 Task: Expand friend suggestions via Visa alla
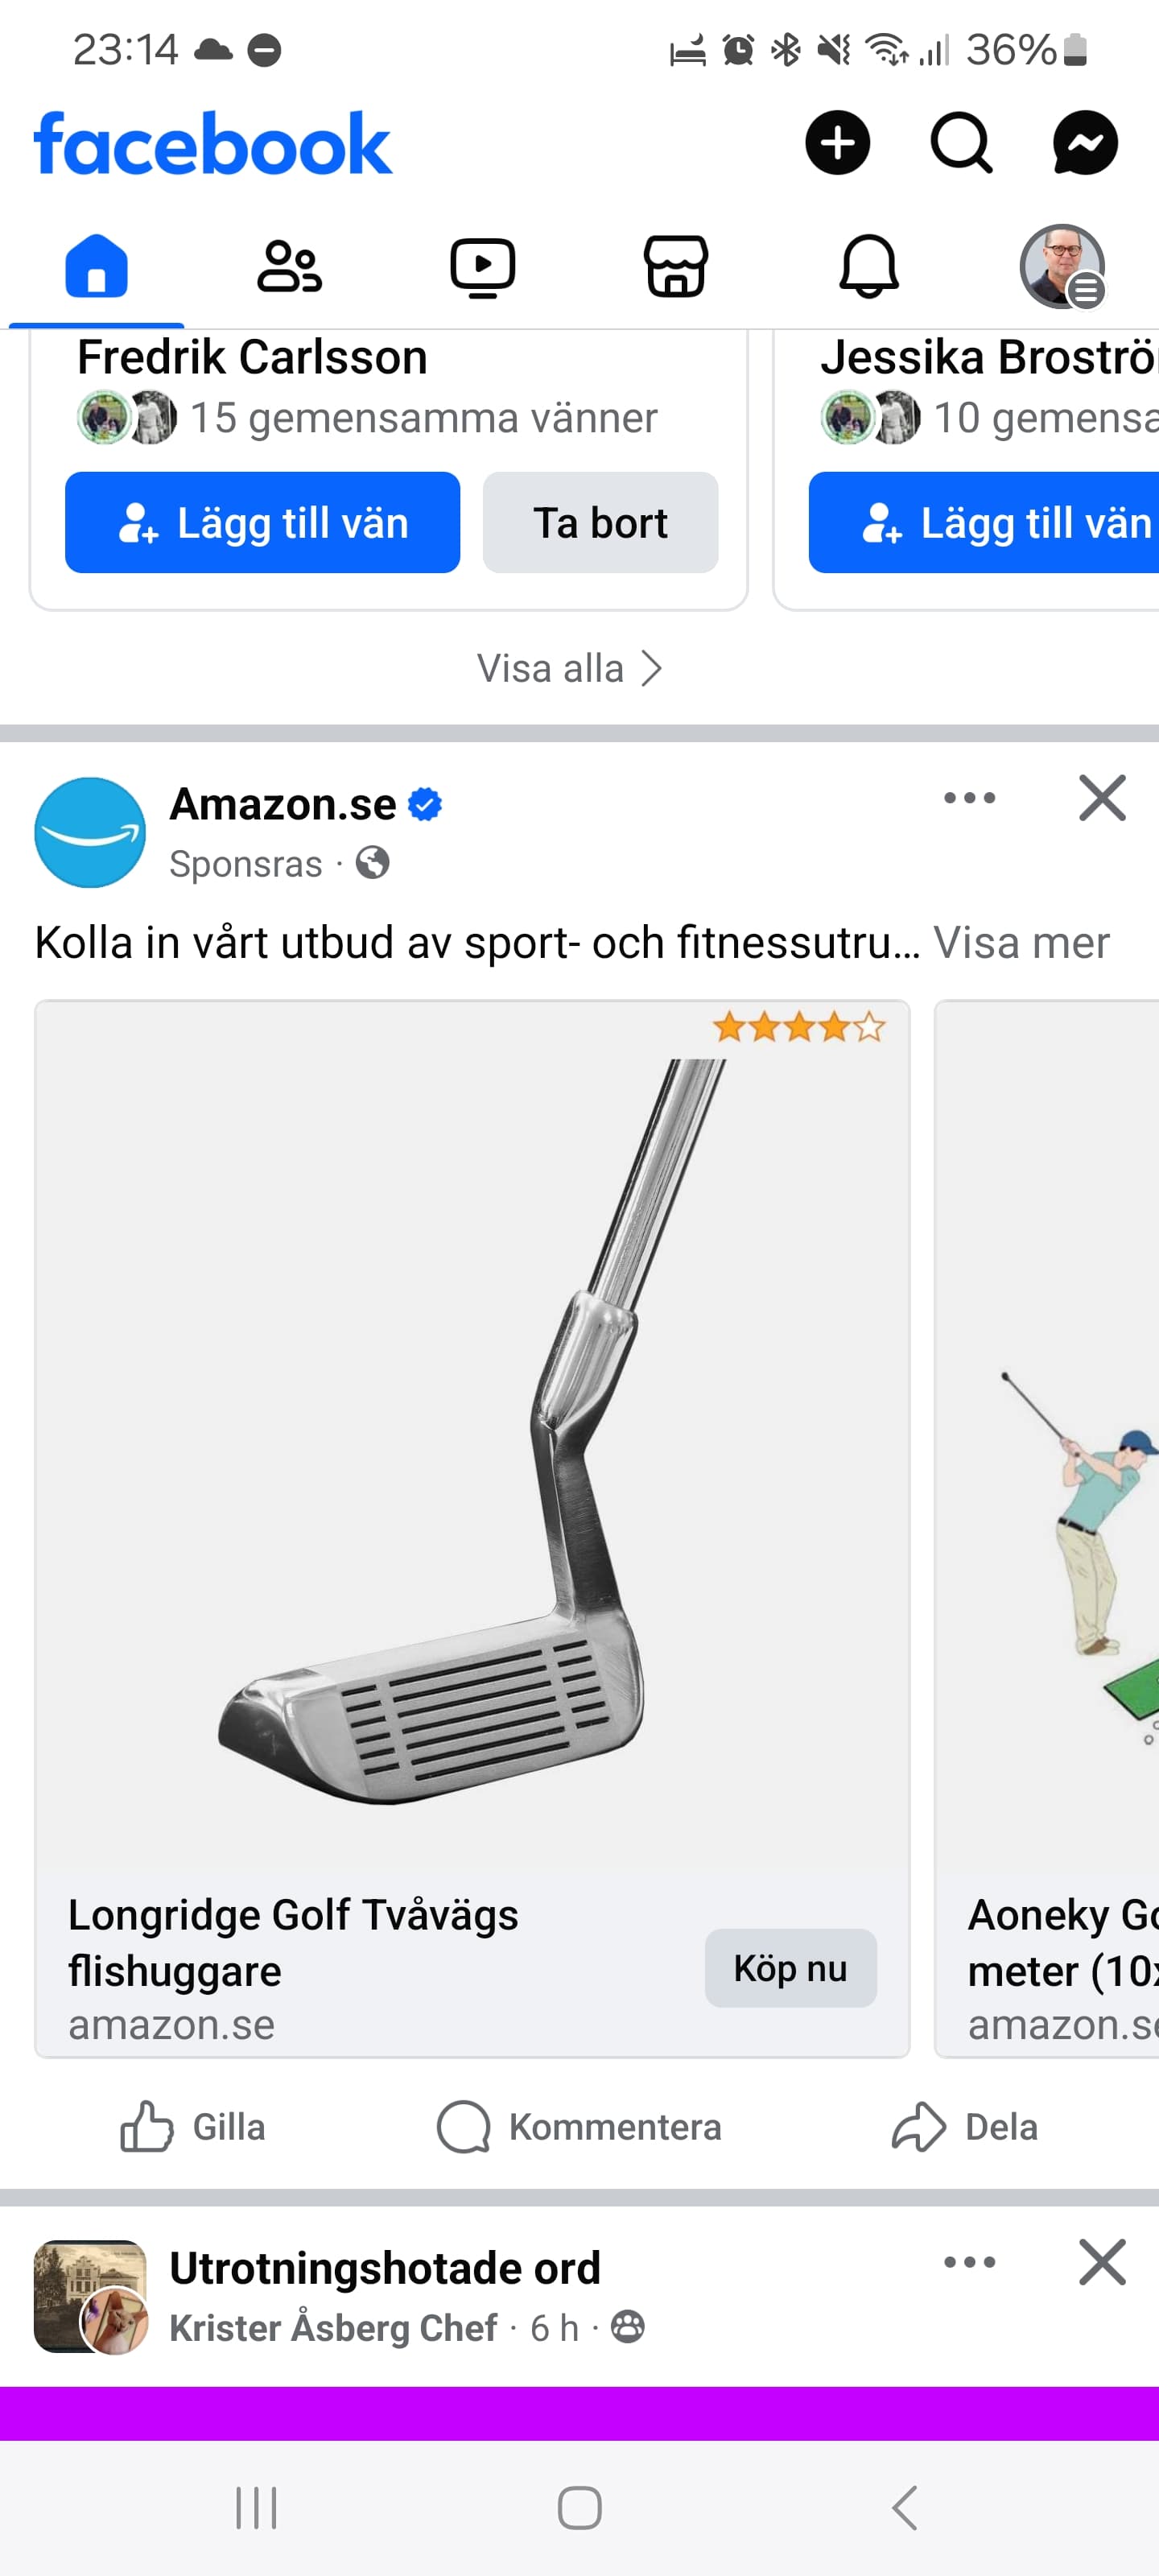tap(570, 668)
